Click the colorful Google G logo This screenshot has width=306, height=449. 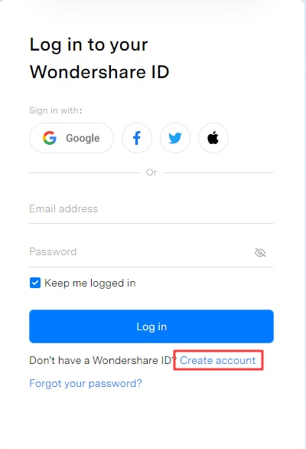pyautogui.click(x=50, y=138)
